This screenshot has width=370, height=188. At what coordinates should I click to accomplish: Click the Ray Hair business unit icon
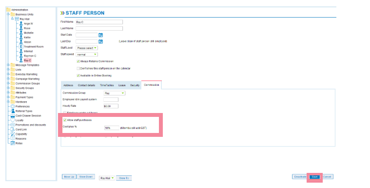point(17,19)
